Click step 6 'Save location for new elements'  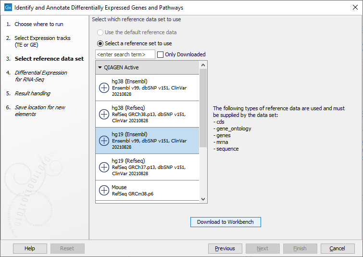point(40,111)
